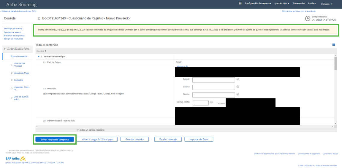The height and width of the screenshot is (168, 342).
Task: Click Enviar respuesta completa button
Action: pyautogui.click(x=55, y=139)
